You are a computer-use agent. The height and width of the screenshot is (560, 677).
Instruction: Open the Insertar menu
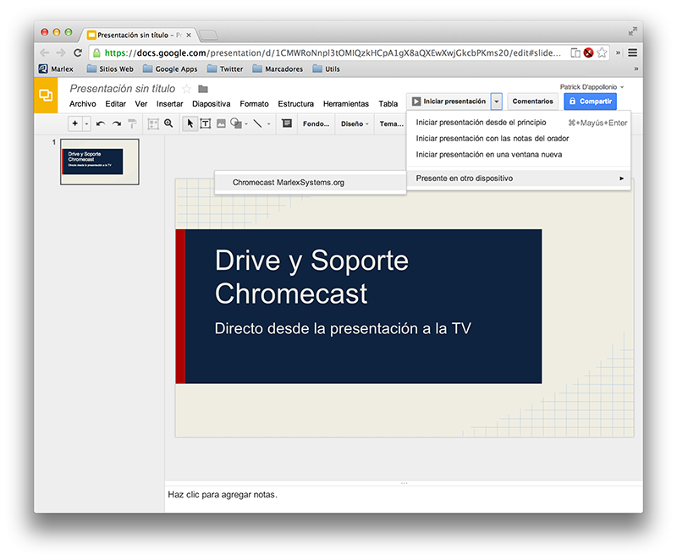[170, 104]
